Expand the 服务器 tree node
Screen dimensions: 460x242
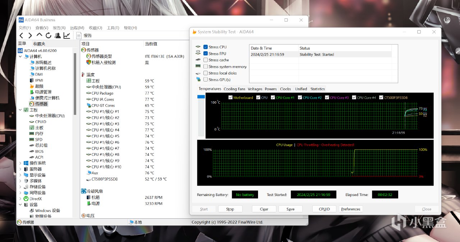[20, 169]
